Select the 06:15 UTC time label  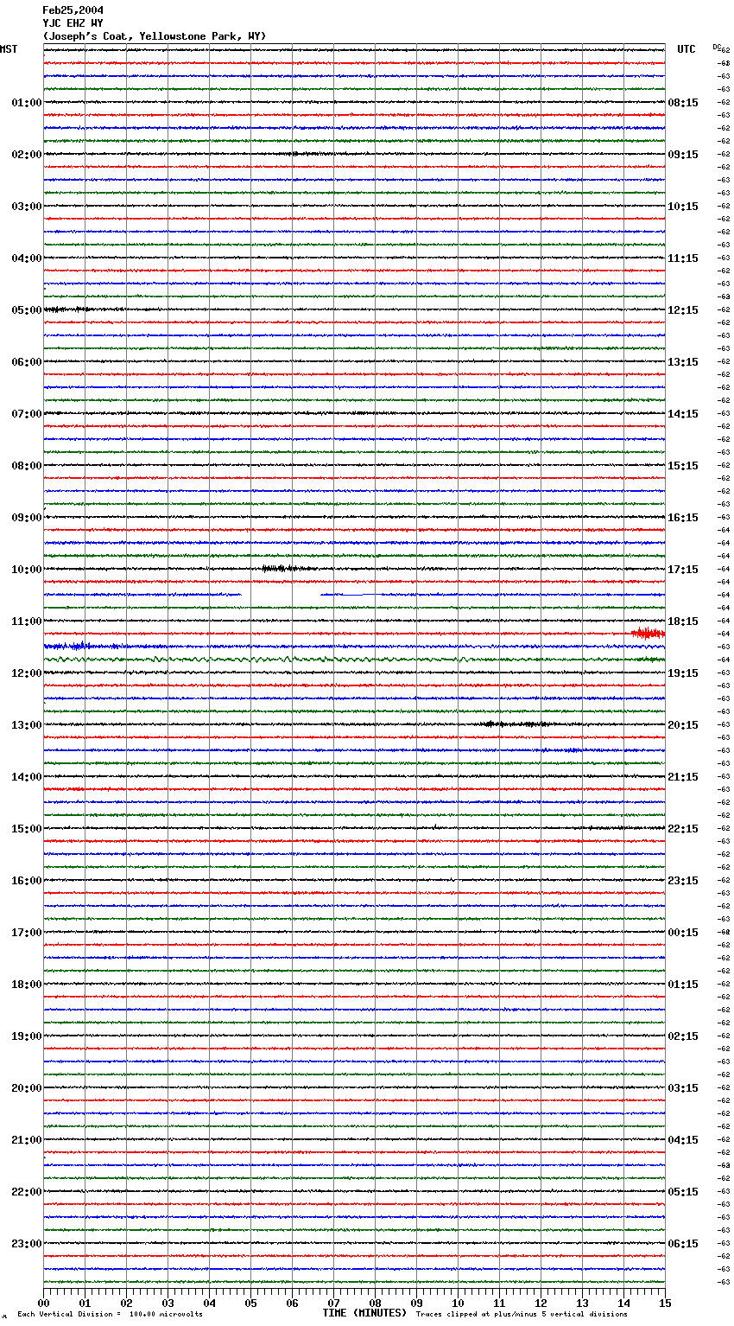[x=683, y=1244]
